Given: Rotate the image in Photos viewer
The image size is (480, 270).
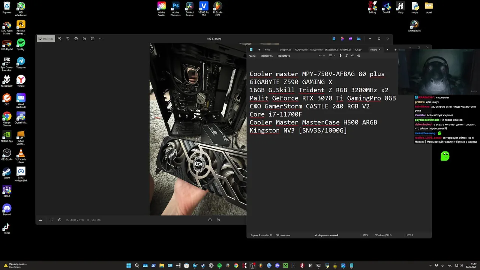Looking at the screenshot, I should 60,39.
